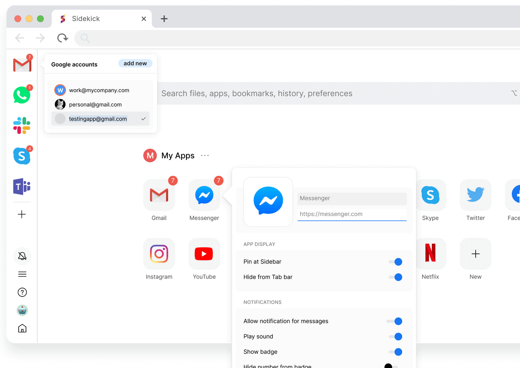Launch the Skype app tile
Image resolution: width=520 pixels, height=368 pixels.
[x=430, y=195]
